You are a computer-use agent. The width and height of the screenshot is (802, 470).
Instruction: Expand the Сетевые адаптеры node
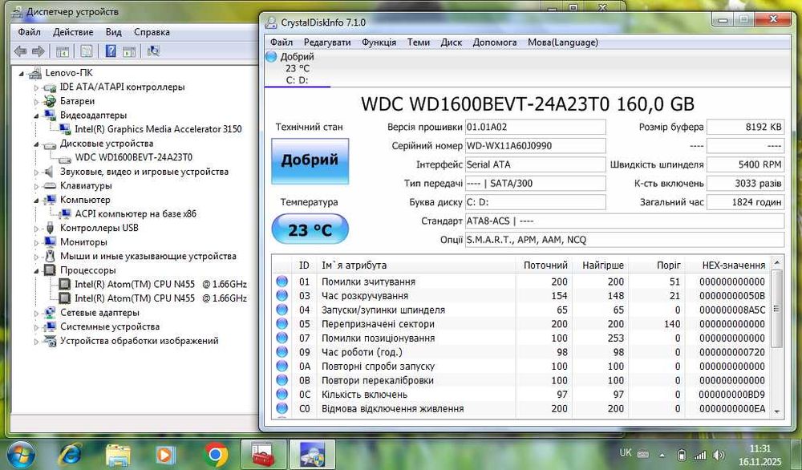point(36,313)
